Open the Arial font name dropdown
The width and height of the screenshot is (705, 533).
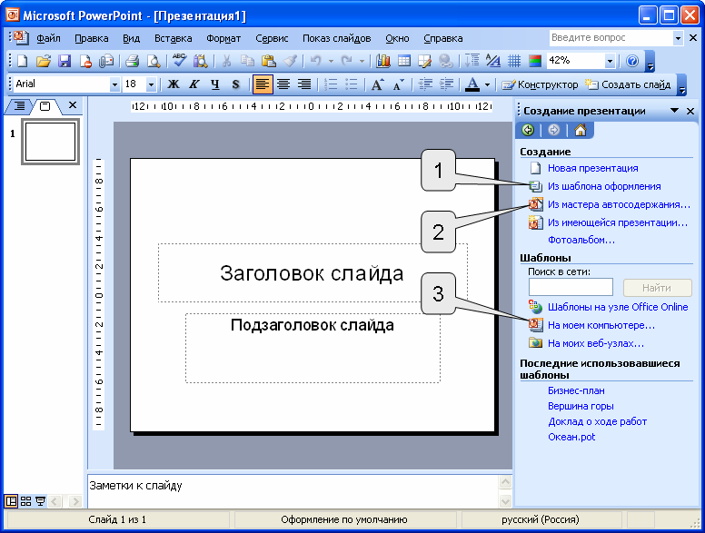[x=114, y=84]
